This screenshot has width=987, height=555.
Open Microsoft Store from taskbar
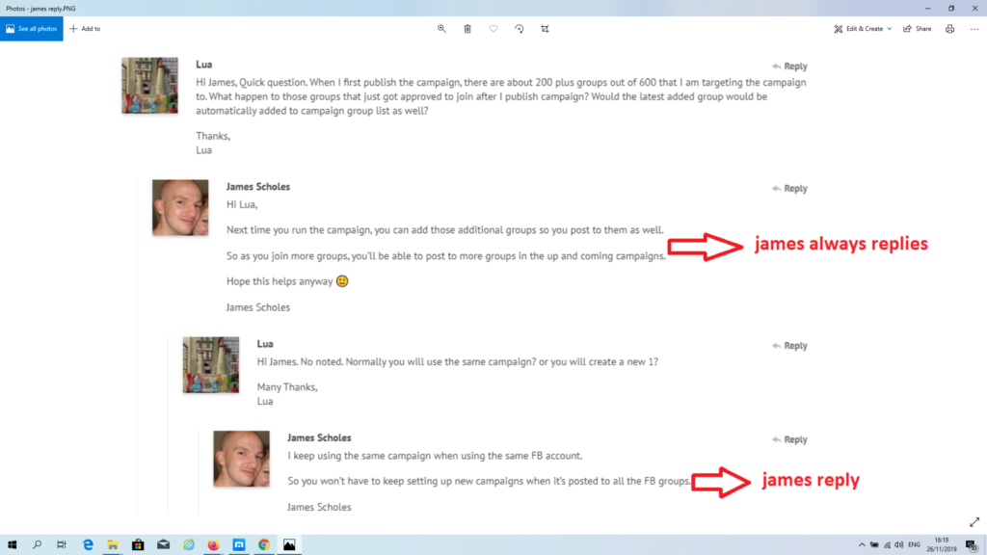[138, 545]
